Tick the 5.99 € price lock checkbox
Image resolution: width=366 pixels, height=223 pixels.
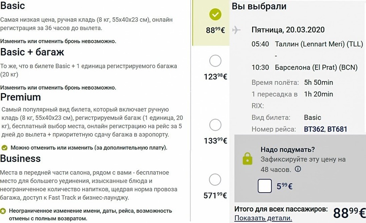tap(265, 186)
